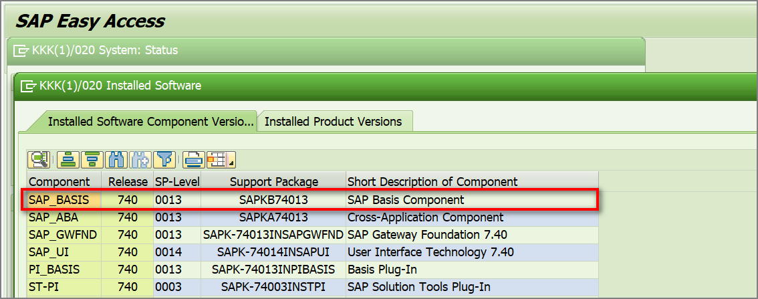Click the Release column header
The height and width of the screenshot is (299, 758).
pos(126,181)
